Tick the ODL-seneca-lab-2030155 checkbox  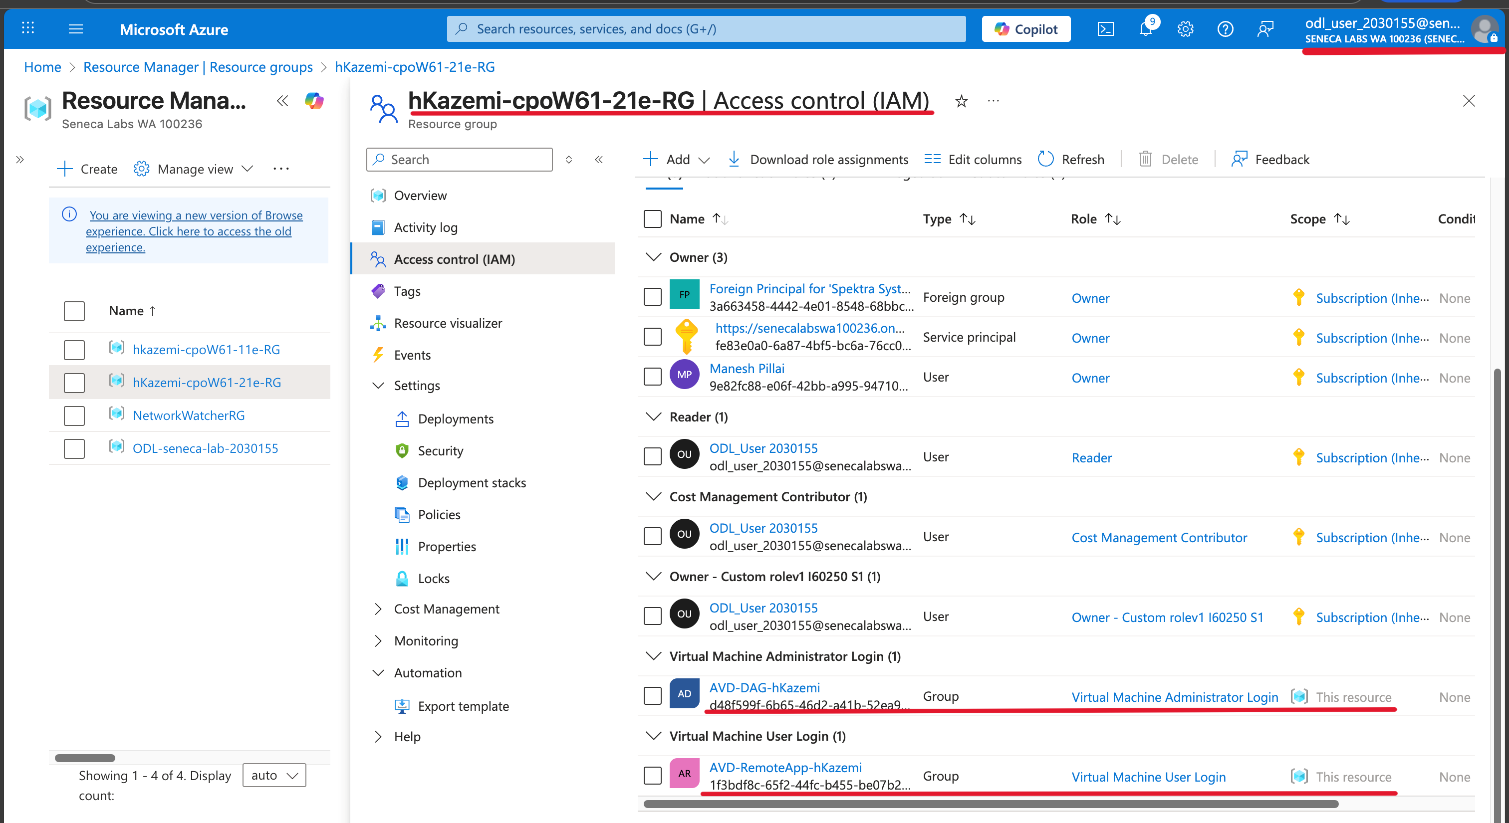(x=74, y=449)
